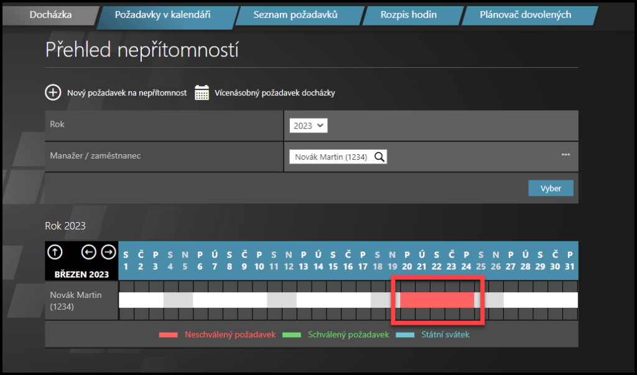The height and width of the screenshot is (375, 637).
Task: Open Požadavky v kalendáři tab
Action: tap(163, 14)
